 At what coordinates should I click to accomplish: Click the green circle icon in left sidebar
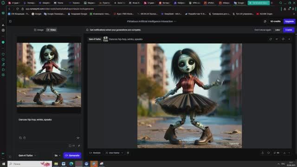pos(3,42)
